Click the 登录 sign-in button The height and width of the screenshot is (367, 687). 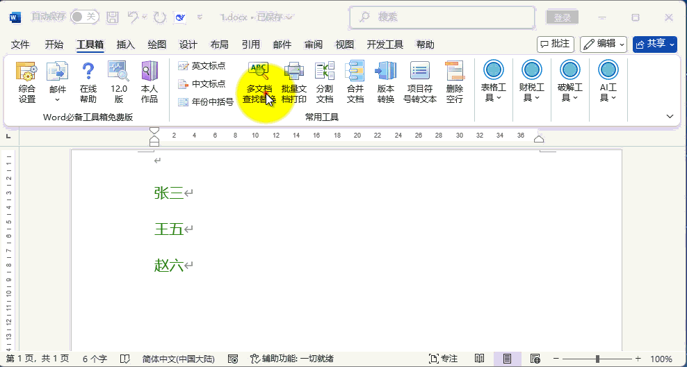pos(562,17)
